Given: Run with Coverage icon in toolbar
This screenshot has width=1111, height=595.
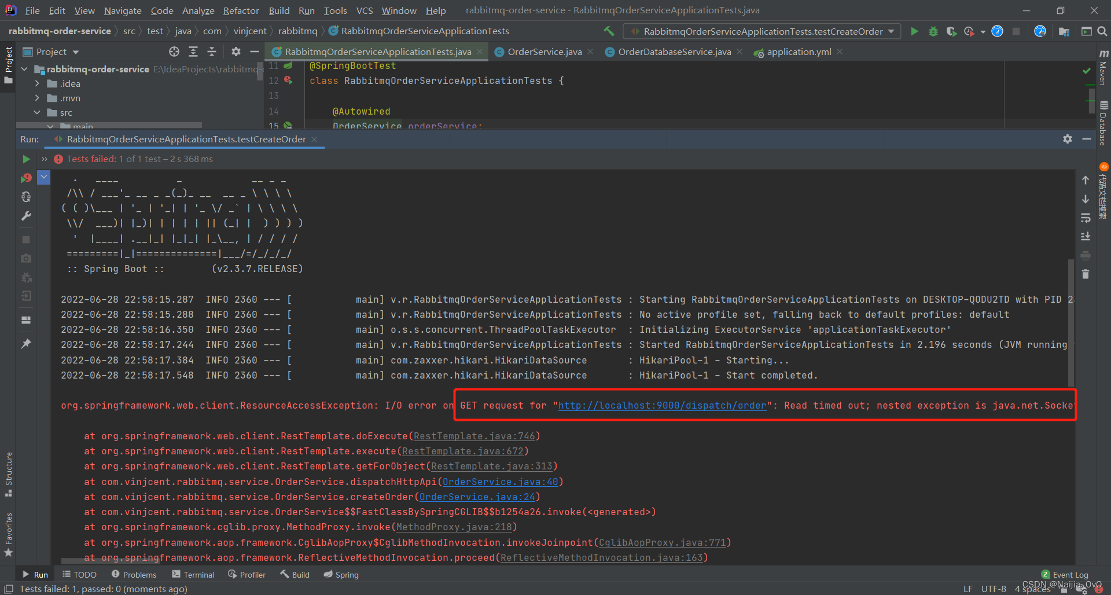Looking at the screenshot, I should (951, 31).
